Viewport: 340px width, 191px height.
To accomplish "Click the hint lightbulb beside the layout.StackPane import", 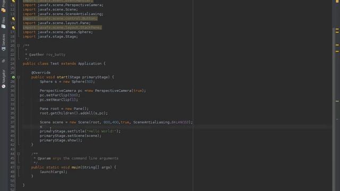I will coord(13,28).
